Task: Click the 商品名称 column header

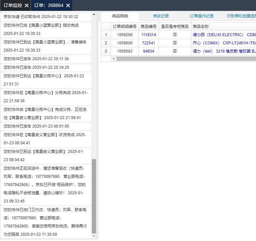Action: [224, 27]
